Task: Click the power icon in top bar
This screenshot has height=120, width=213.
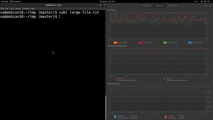Action: (208, 1)
